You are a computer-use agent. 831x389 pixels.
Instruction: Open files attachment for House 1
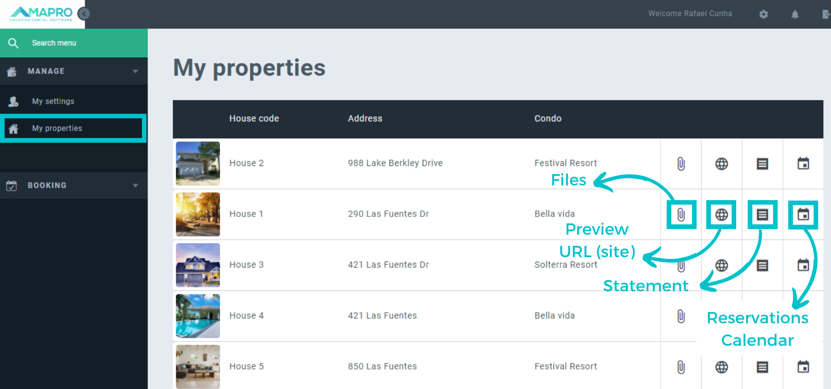pyautogui.click(x=681, y=214)
